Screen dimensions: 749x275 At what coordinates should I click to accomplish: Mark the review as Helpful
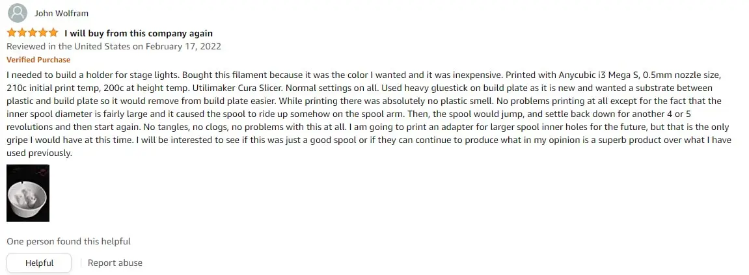pos(39,263)
